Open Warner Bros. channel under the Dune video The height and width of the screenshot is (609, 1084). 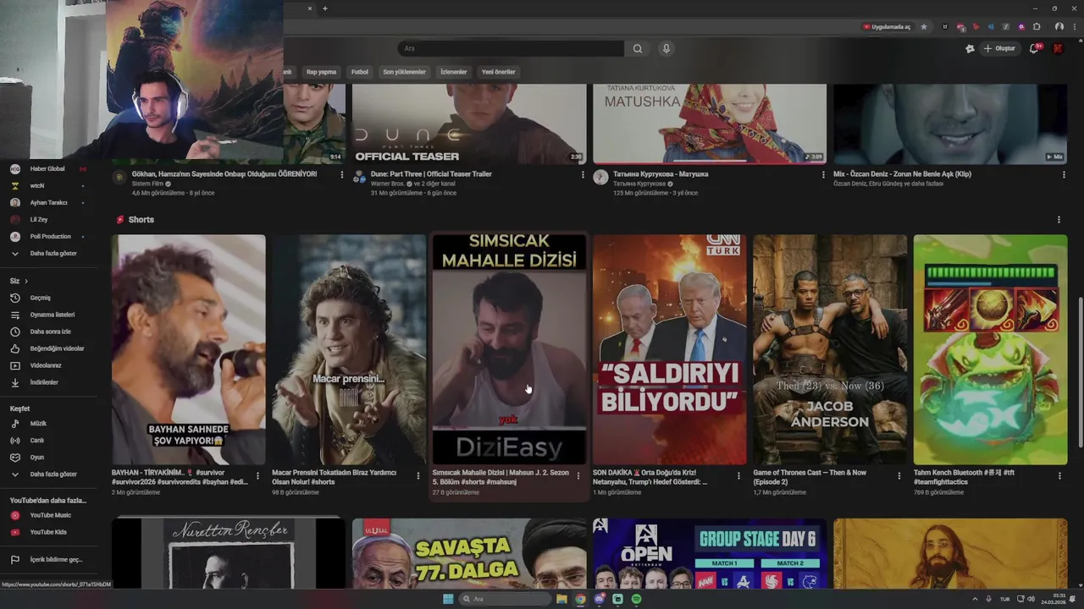click(389, 184)
